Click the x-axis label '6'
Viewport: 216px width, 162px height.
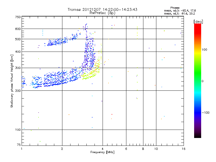pyautogui.click(x=126, y=149)
